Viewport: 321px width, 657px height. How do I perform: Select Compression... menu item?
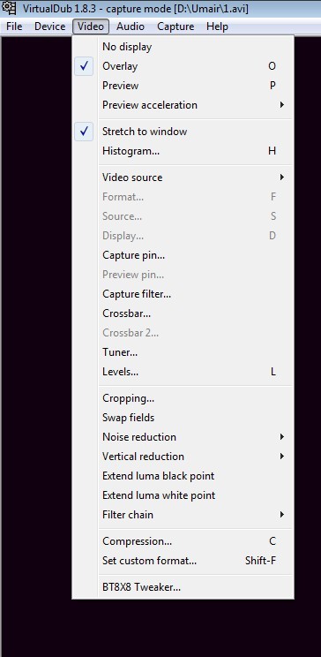(183, 541)
